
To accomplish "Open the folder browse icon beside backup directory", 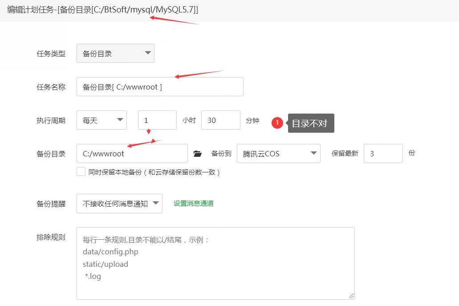I will 198,154.
